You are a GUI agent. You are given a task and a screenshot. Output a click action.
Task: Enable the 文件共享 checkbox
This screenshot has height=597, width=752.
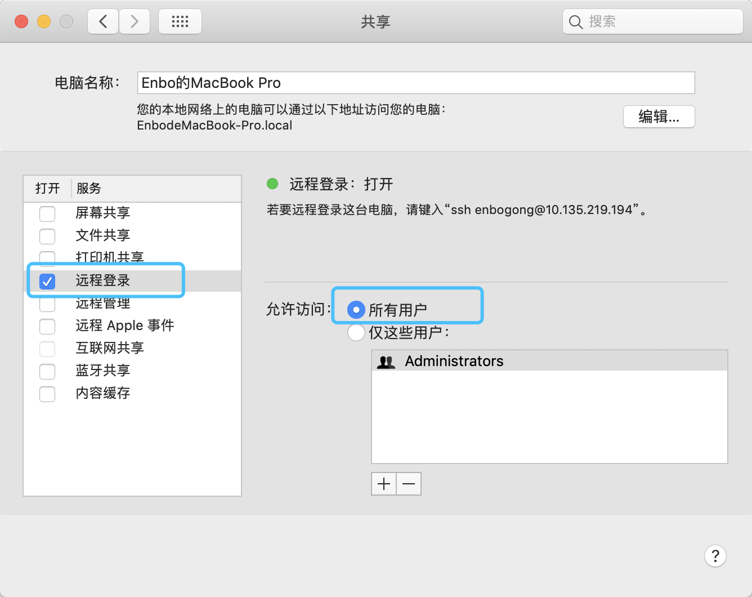47,236
